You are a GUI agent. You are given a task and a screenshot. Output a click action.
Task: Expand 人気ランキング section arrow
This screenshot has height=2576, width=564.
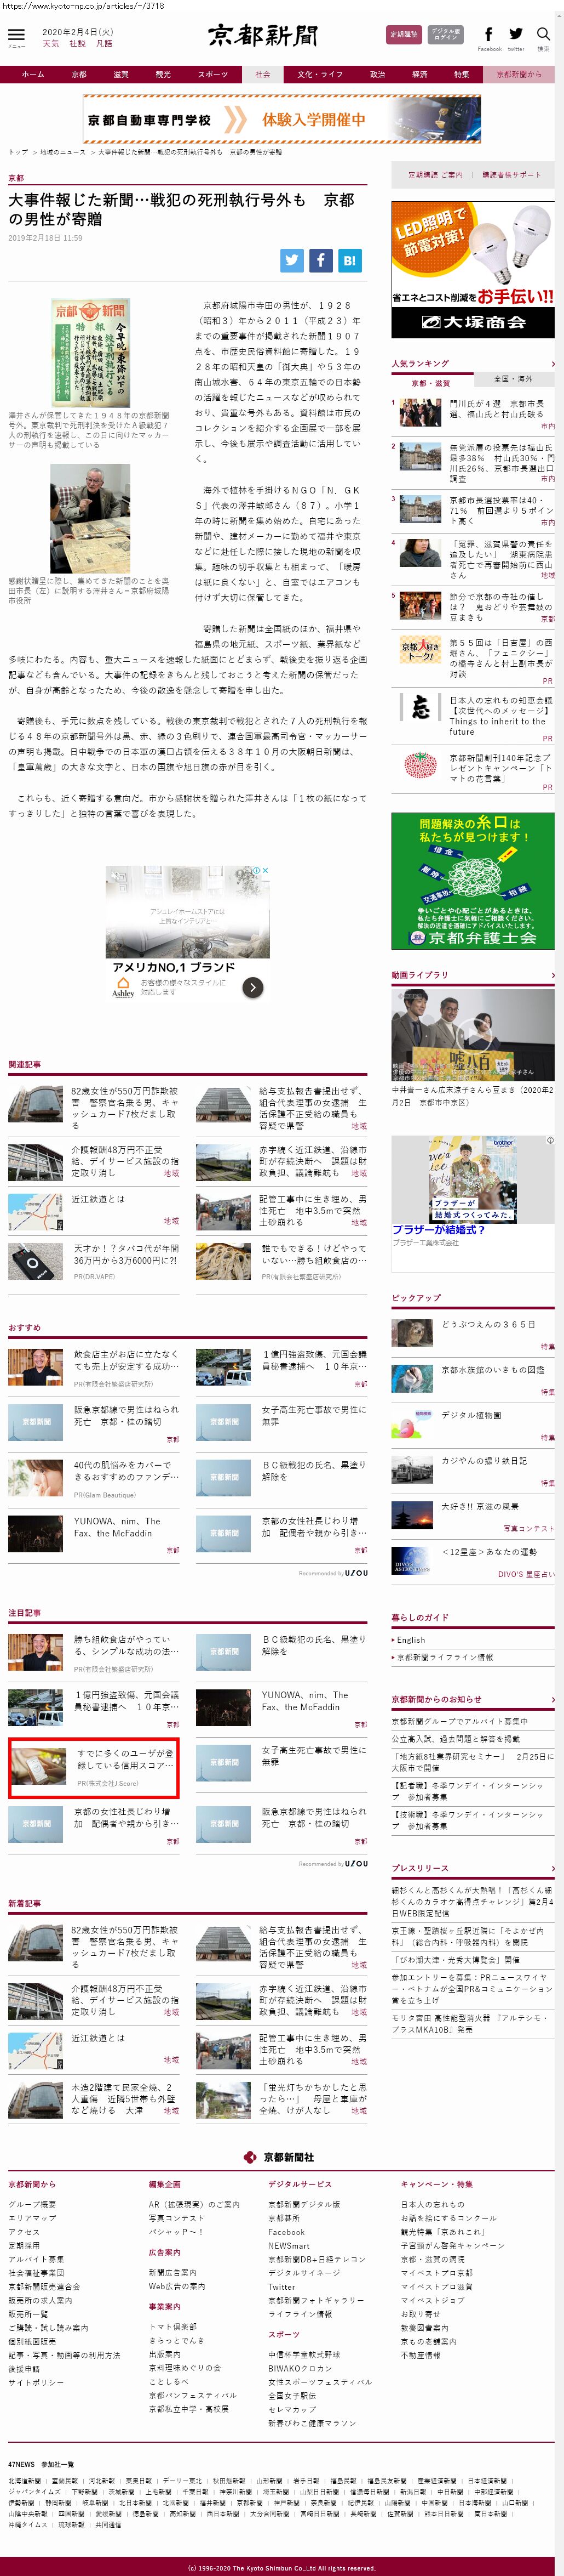(x=552, y=364)
